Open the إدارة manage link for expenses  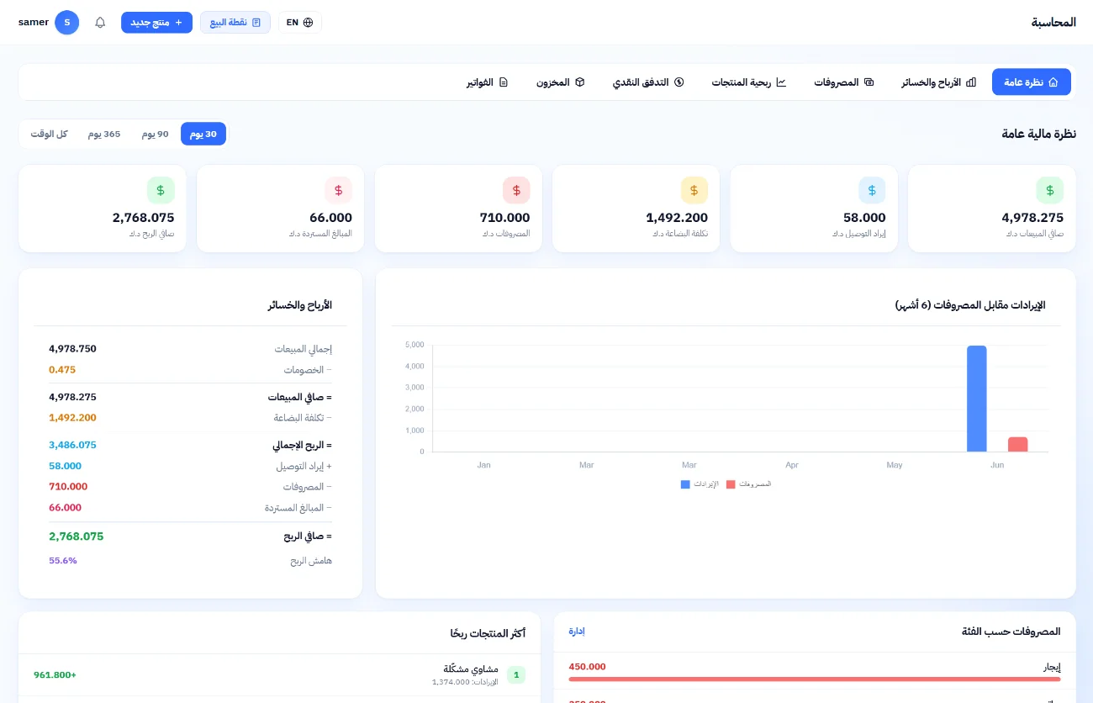click(577, 632)
